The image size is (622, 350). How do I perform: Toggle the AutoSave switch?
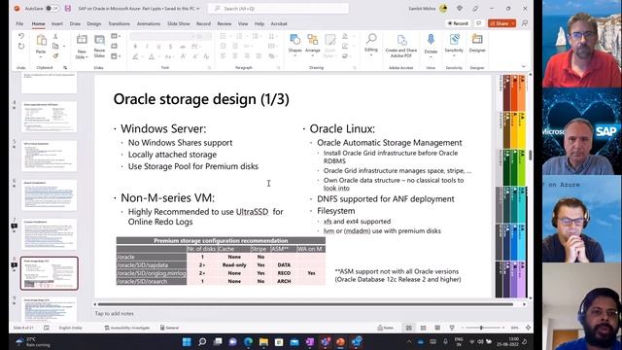[52, 9]
